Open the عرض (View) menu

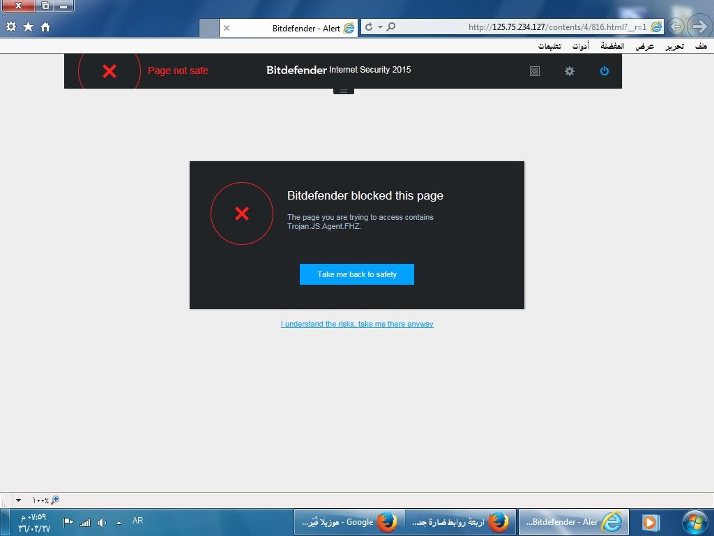tap(645, 46)
